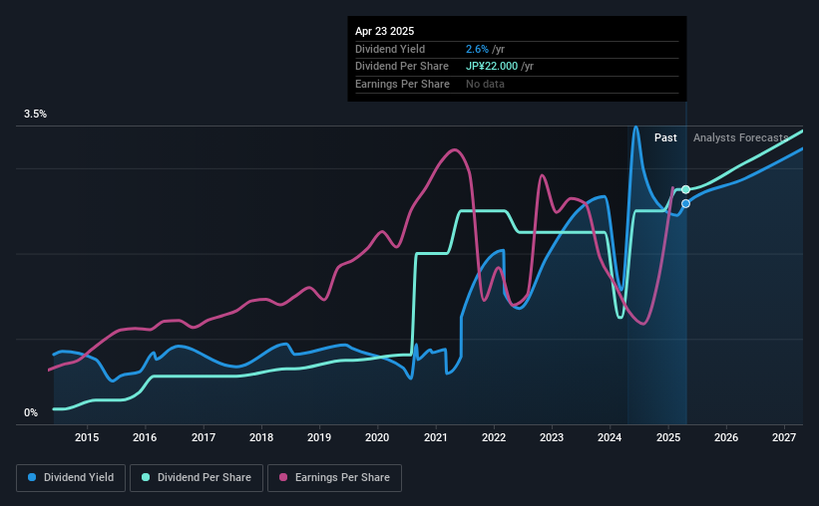Click the 2022 x-axis label
The image size is (819, 506).
(494, 437)
